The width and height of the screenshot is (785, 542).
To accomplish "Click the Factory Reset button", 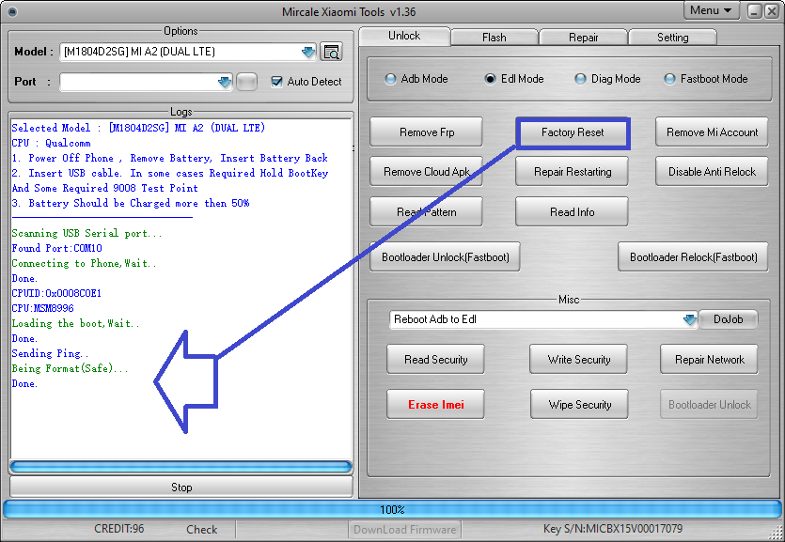I will coord(573,132).
